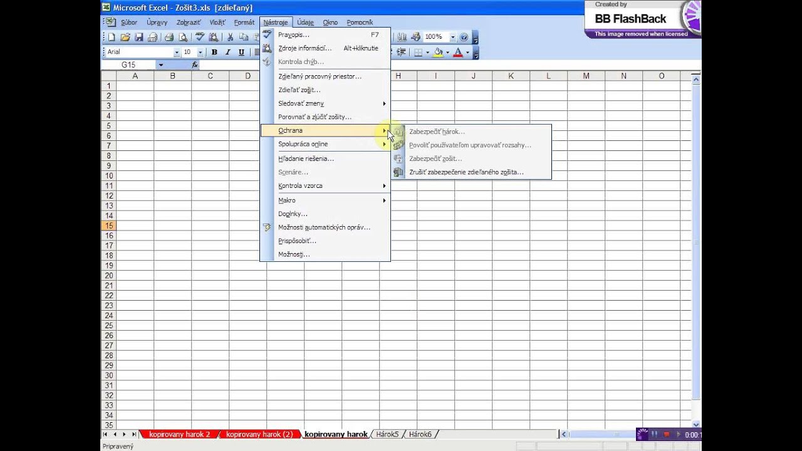Open the font size dropdown
This screenshot has height=451, width=802.
pos(200,52)
